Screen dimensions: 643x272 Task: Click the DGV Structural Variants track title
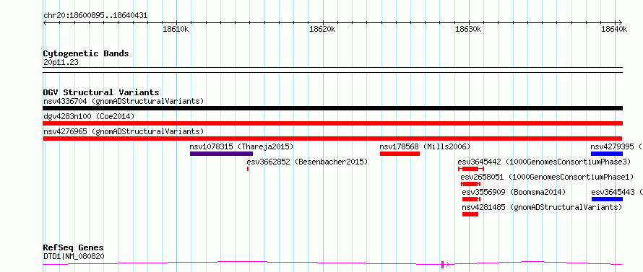pos(101,92)
